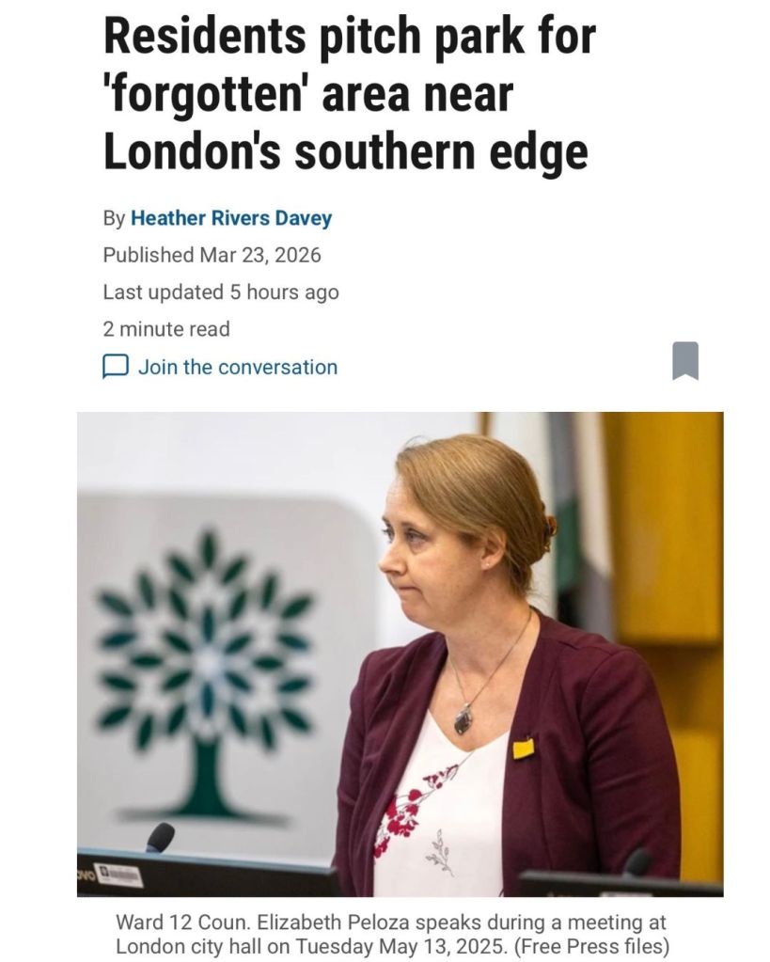Click the Published Mar 23, 2026 date
770x962 pixels.
(x=212, y=255)
